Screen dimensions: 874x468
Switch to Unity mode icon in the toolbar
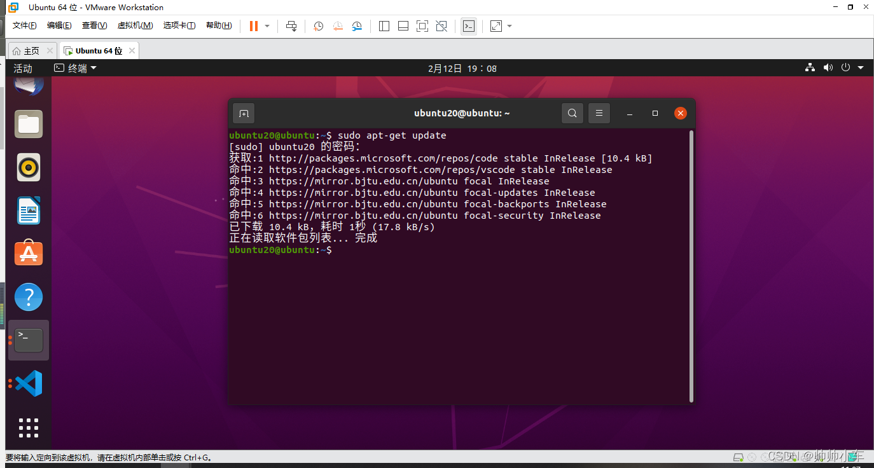pyautogui.click(x=441, y=26)
